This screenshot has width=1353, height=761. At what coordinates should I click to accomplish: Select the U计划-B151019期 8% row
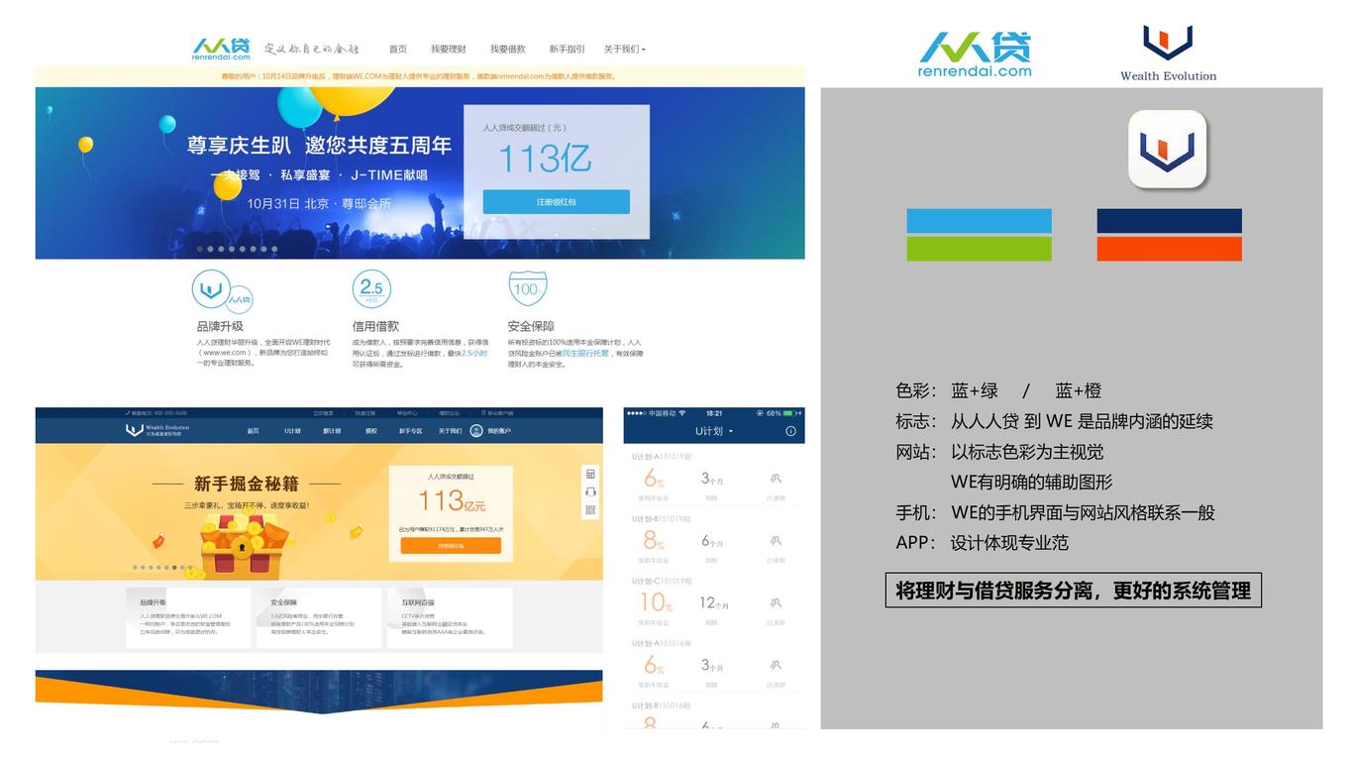click(x=714, y=540)
